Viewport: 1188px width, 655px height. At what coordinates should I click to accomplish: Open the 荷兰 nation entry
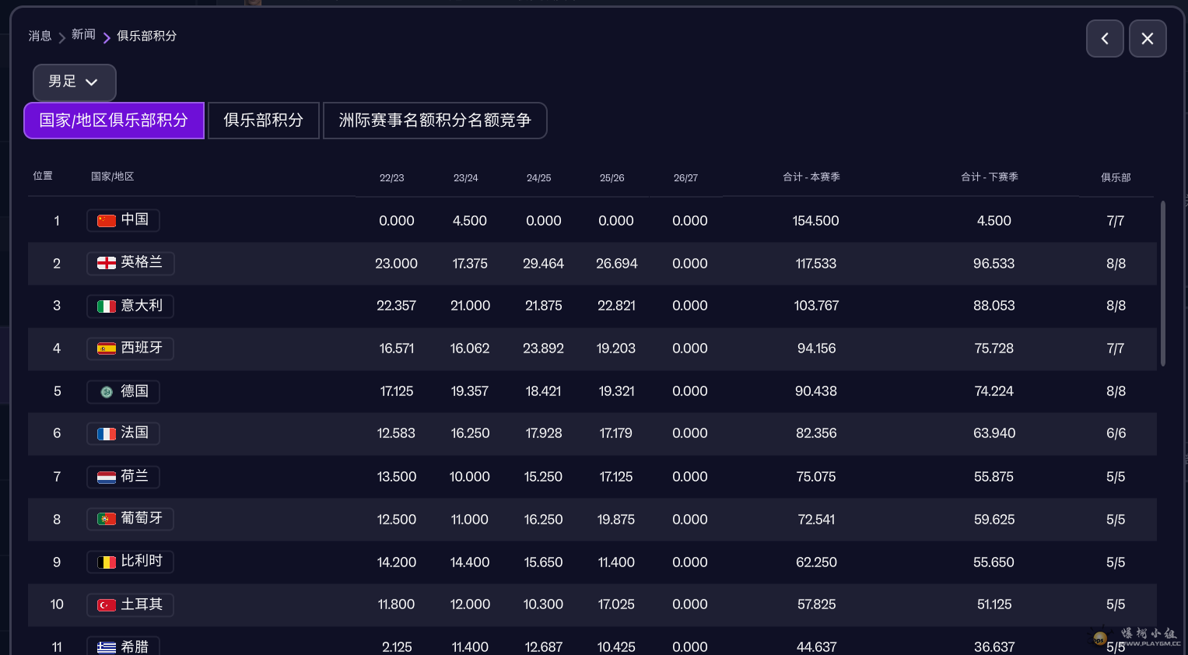(x=123, y=476)
